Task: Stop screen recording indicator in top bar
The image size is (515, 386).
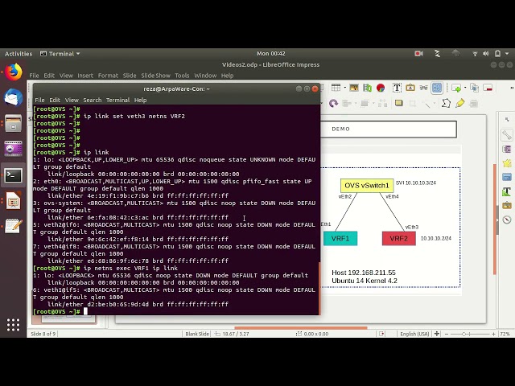Action: 418,54
